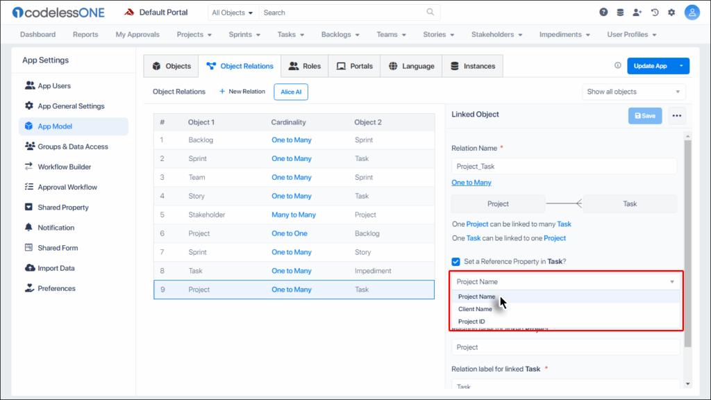Click the help question mark icon
This screenshot has height=400, width=711.
pos(603,12)
